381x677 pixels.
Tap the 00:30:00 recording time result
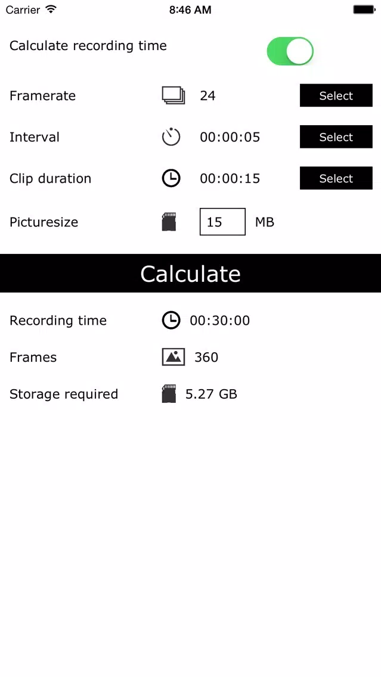[220, 321]
